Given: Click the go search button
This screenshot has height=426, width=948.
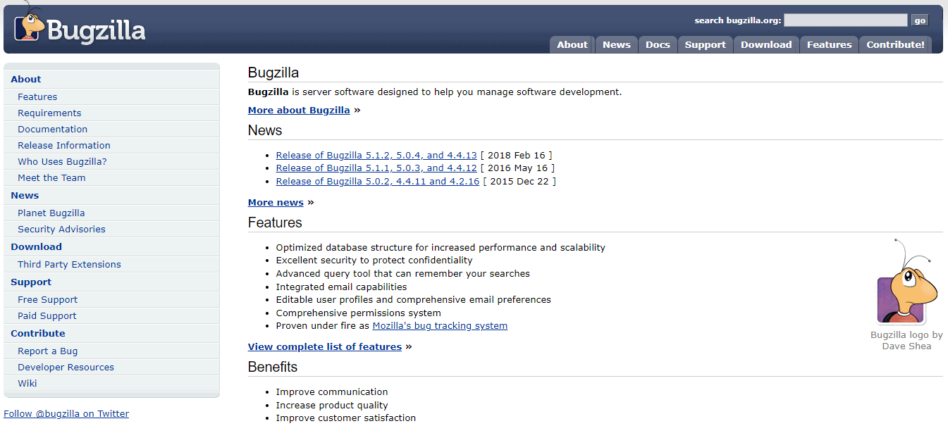Looking at the screenshot, I should point(920,20).
